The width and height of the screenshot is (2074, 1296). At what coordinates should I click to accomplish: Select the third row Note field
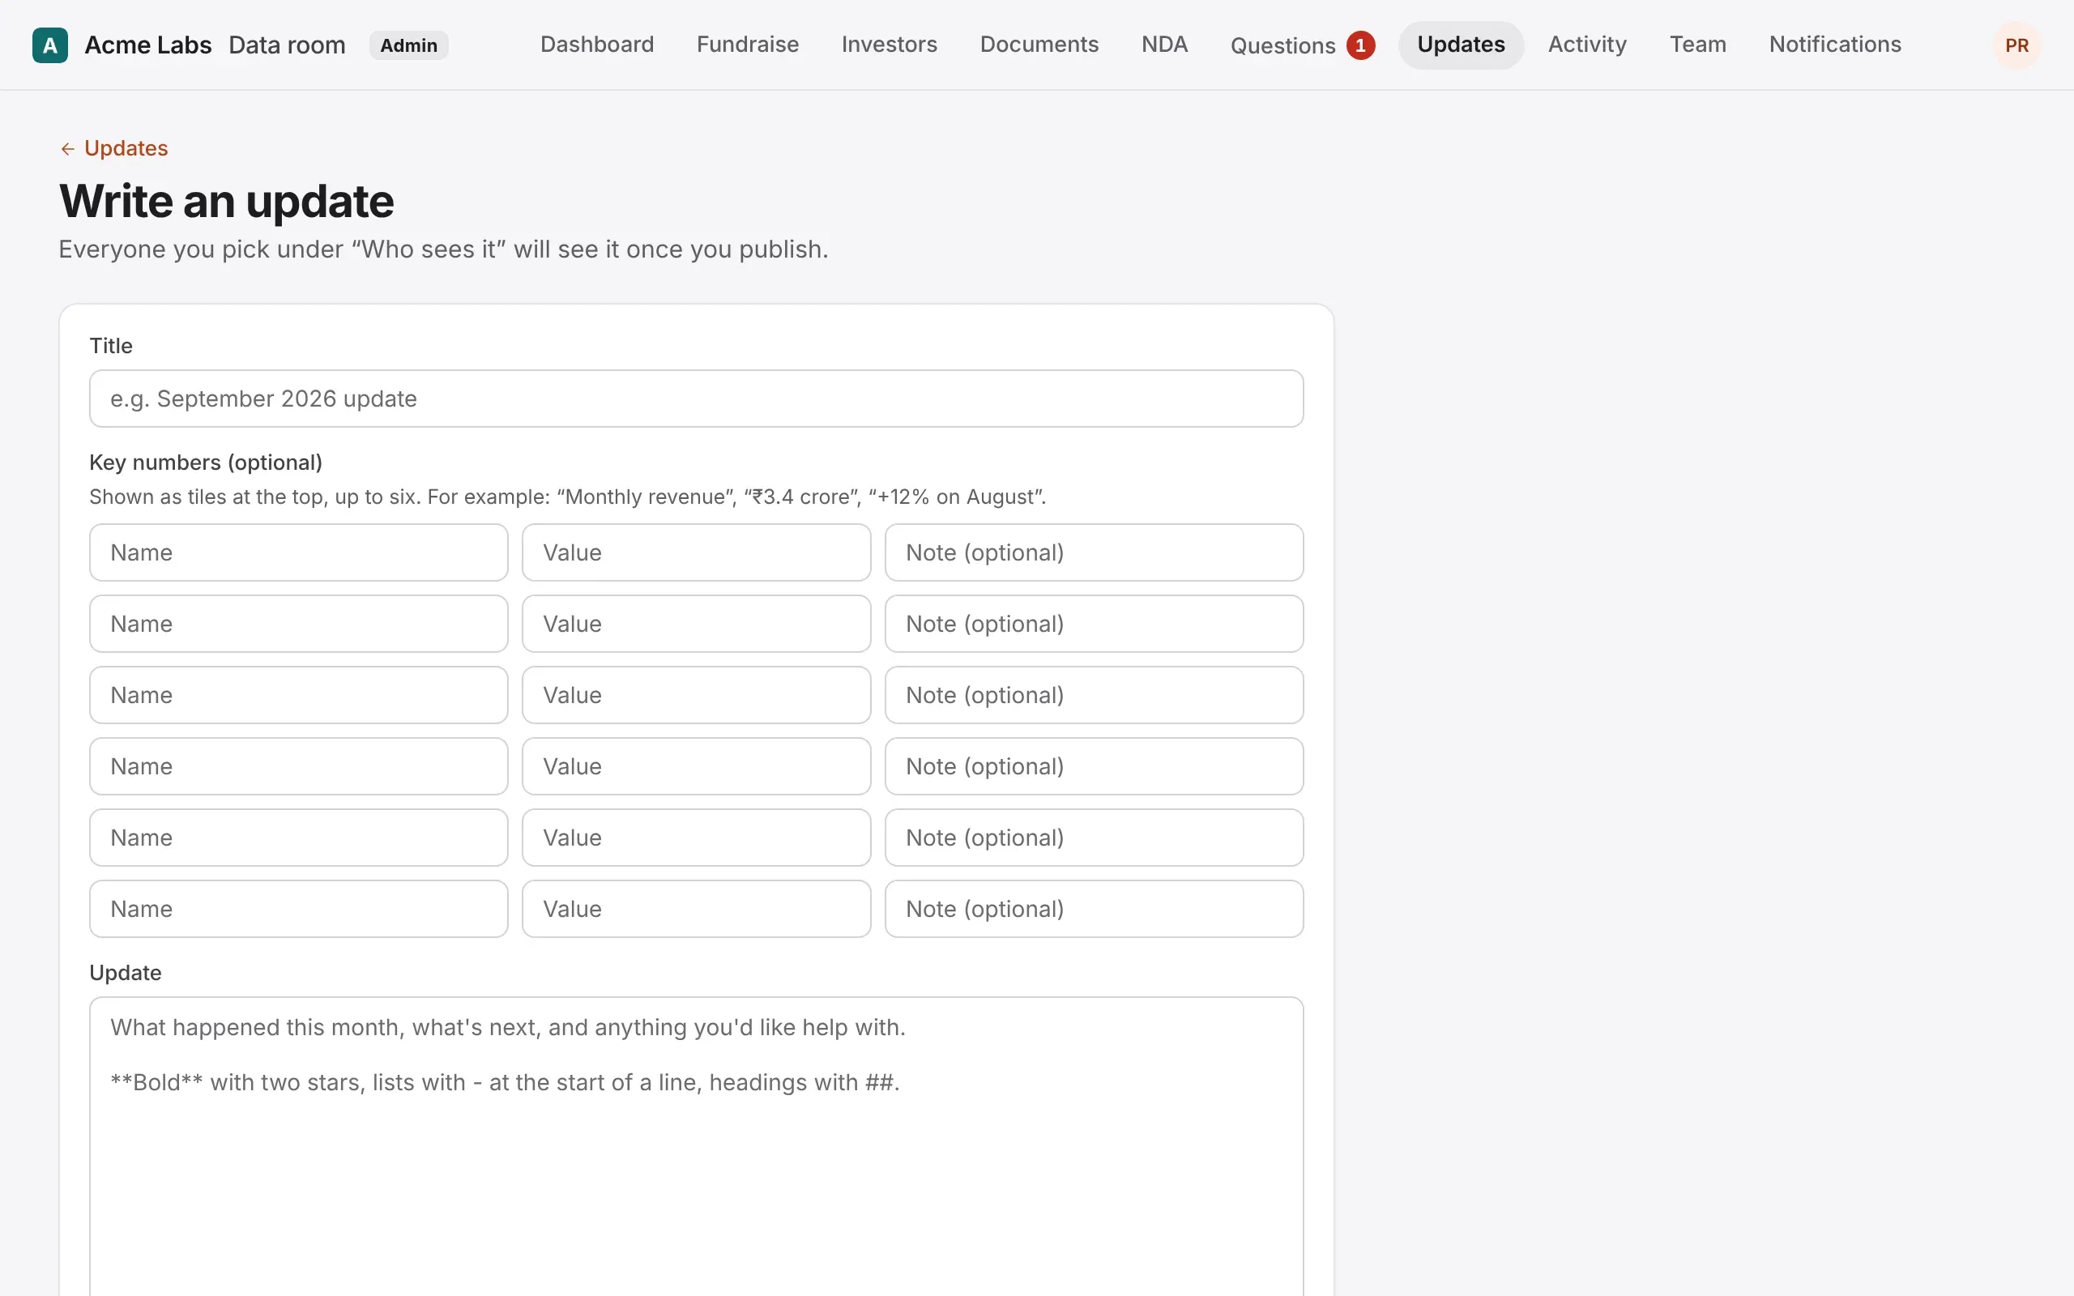click(1094, 695)
